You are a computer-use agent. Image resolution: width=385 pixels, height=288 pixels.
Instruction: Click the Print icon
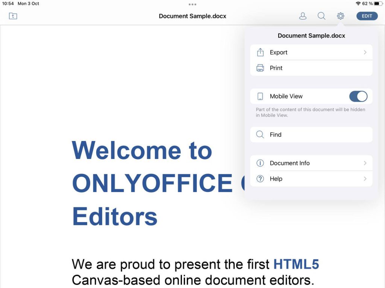coord(260,68)
